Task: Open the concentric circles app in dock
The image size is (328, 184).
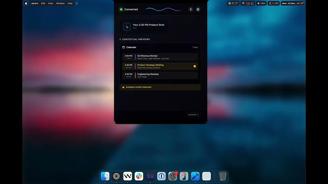Action: tap(116, 176)
